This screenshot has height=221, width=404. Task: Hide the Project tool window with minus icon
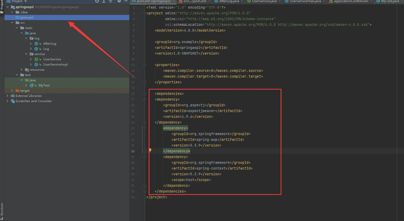[x=126, y=1]
